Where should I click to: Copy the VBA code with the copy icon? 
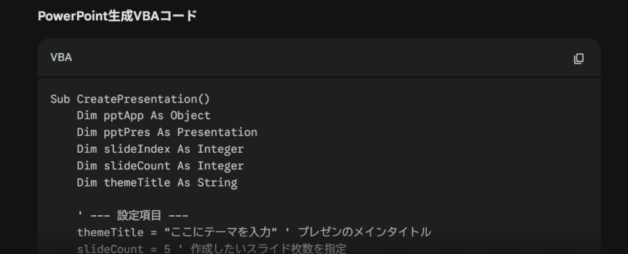click(578, 58)
